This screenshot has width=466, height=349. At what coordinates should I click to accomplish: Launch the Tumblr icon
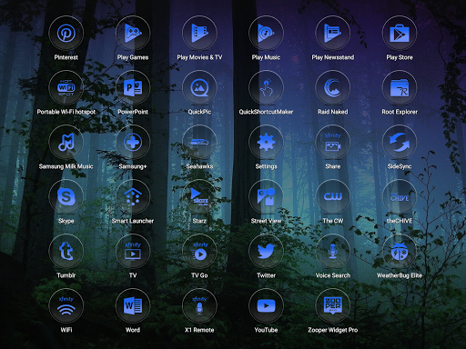tap(66, 251)
